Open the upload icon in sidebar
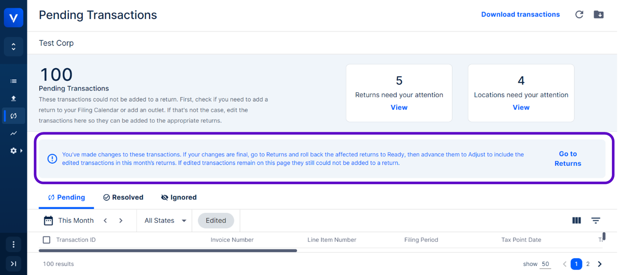The width and height of the screenshot is (620, 275). coord(14,99)
